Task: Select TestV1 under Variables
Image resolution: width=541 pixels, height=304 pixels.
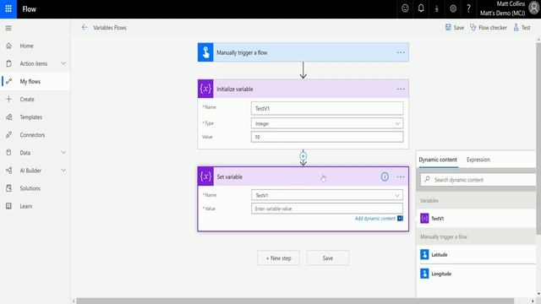Action: click(477, 218)
